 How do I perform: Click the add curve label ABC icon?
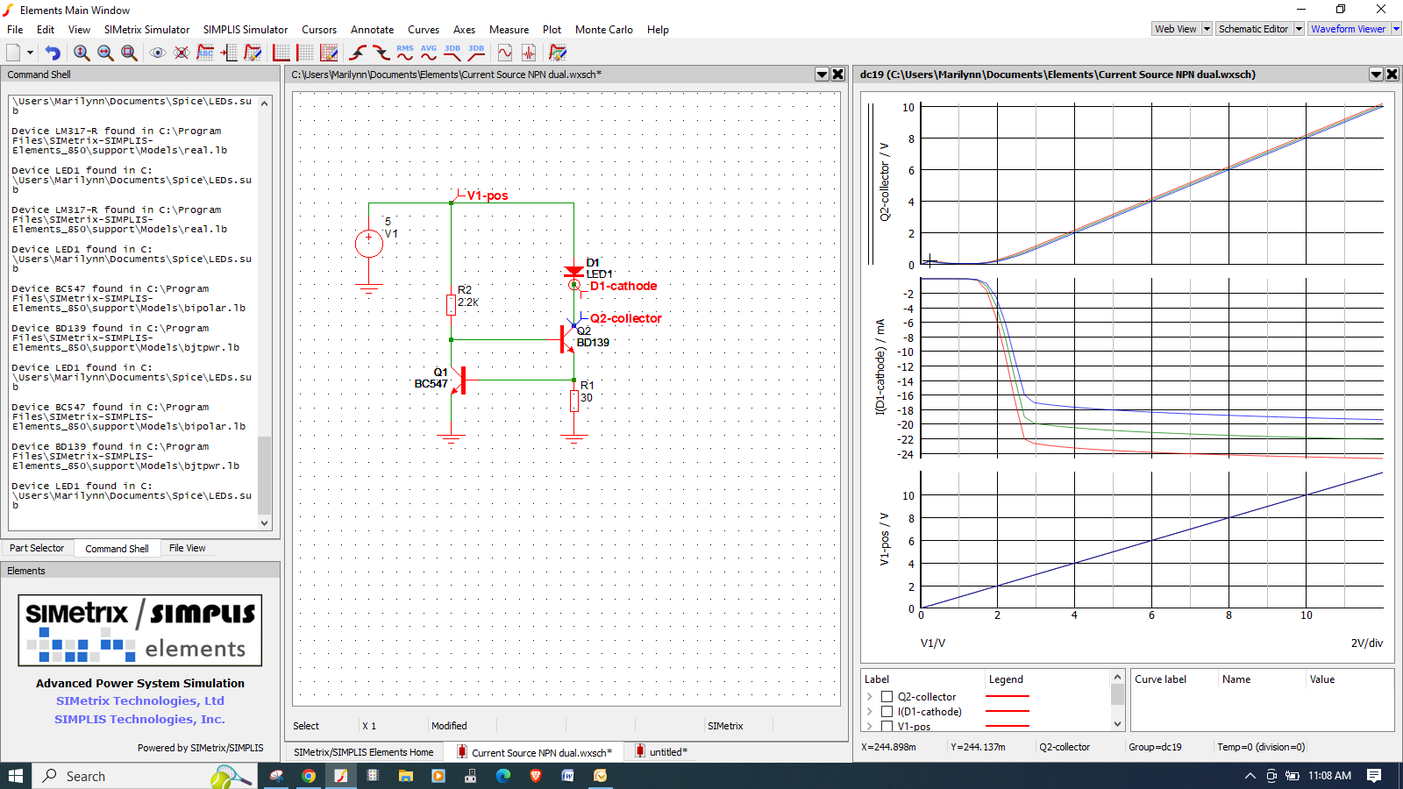[205, 53]
